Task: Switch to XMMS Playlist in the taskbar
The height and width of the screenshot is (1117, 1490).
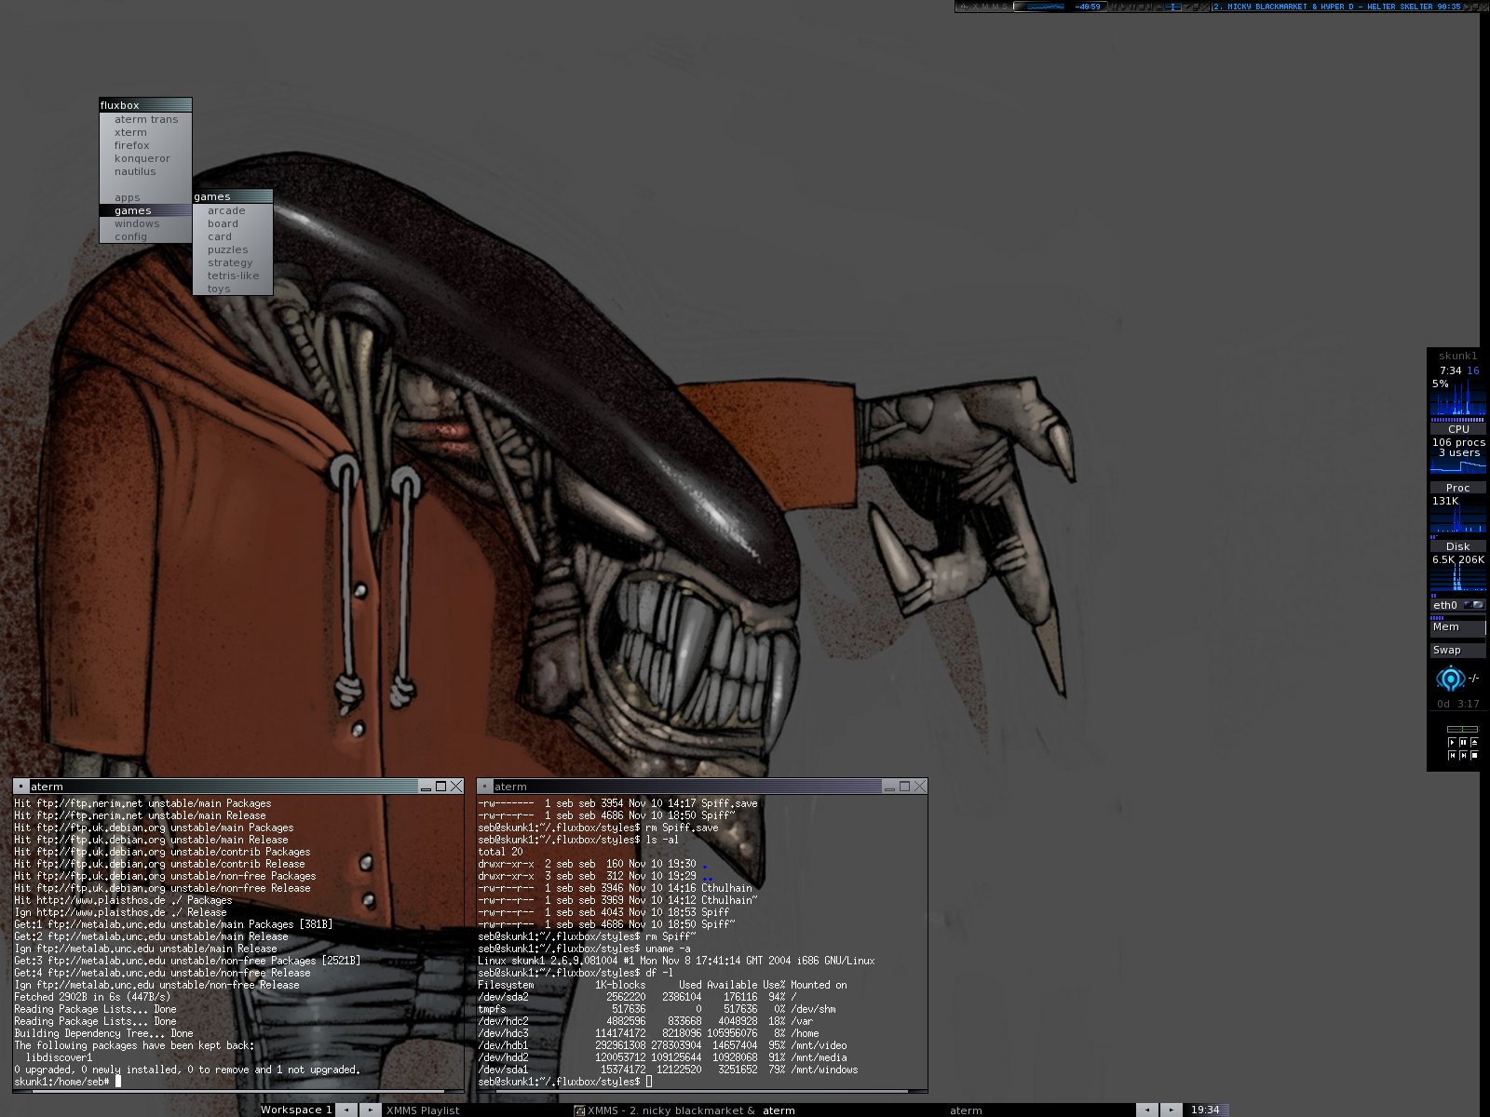Action: point(423,1110)
